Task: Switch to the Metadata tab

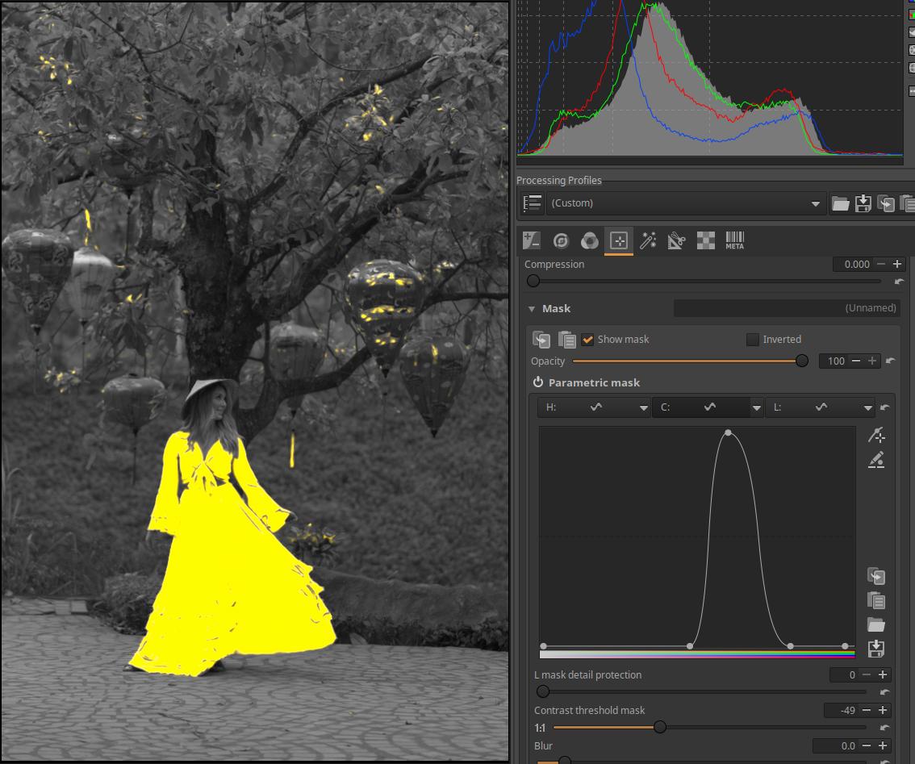Action: pyautogui.click(x=734, y=240)
